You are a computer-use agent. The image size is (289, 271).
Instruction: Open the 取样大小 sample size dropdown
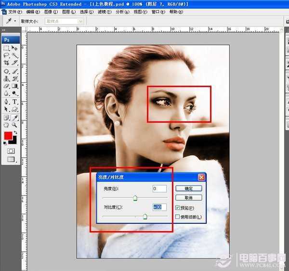point(64,21)
